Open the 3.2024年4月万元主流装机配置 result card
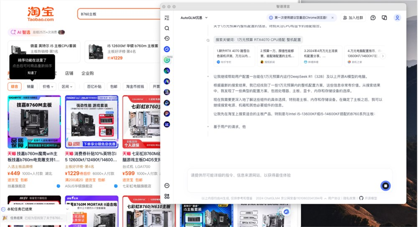Image resolution: width=418 pixels, height=227 pixels. coord(321,56)
